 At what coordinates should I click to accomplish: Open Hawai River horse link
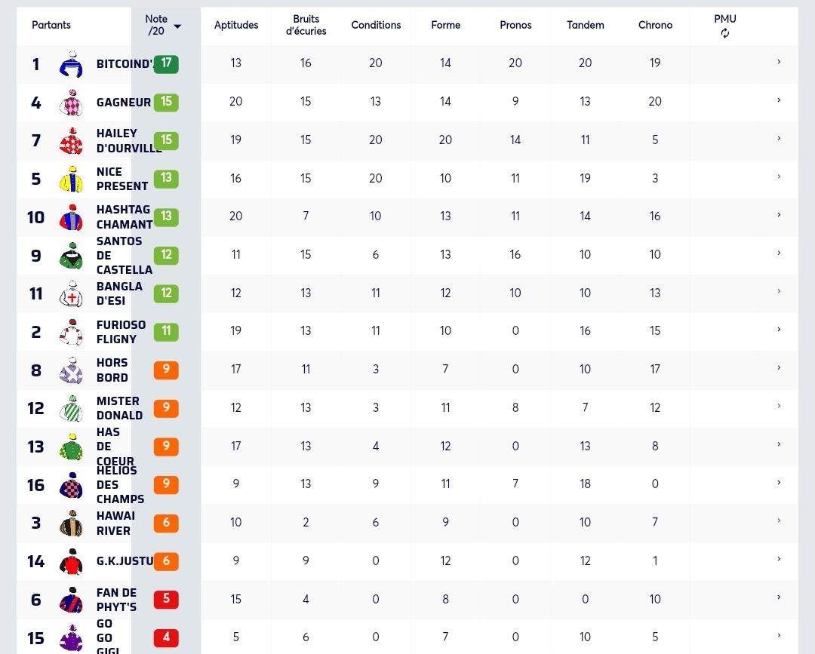pyautogui.click(x=115, y=523)
